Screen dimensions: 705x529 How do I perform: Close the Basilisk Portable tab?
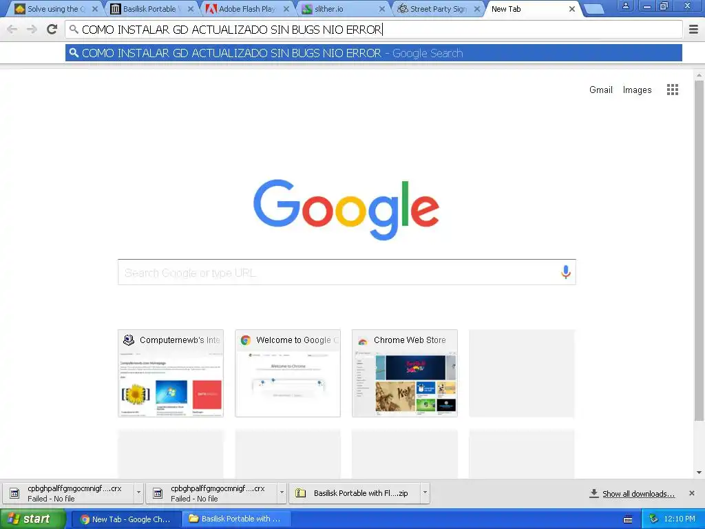191,9
